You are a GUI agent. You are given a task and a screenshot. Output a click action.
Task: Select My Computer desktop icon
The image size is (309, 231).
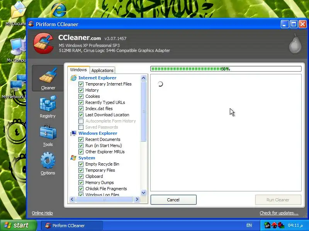pyautogui.click(x=17, y=50)
